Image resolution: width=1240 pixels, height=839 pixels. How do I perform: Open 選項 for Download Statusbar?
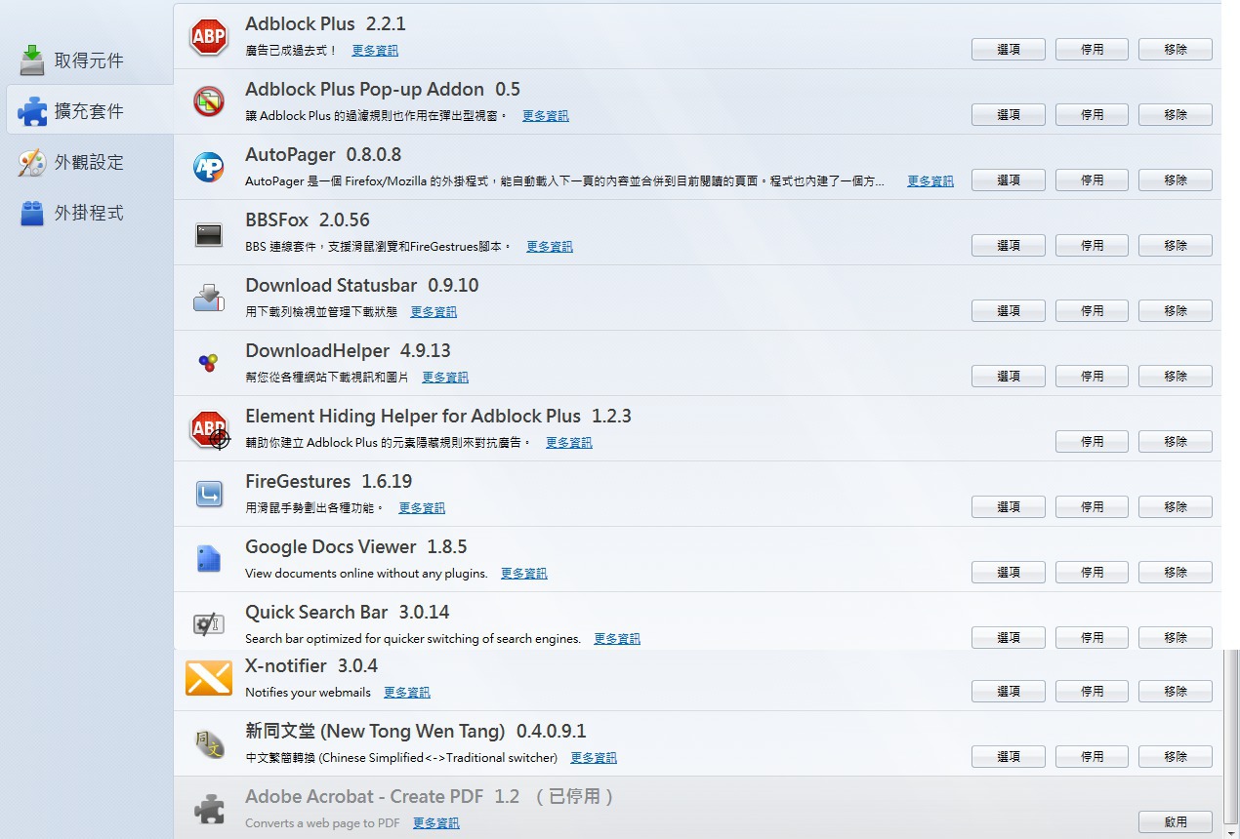(x=1009, y=311)
